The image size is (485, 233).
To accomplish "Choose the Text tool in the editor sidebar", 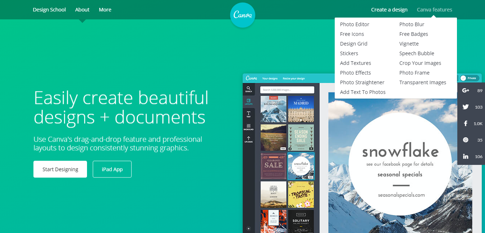I will tap(248, 114).
